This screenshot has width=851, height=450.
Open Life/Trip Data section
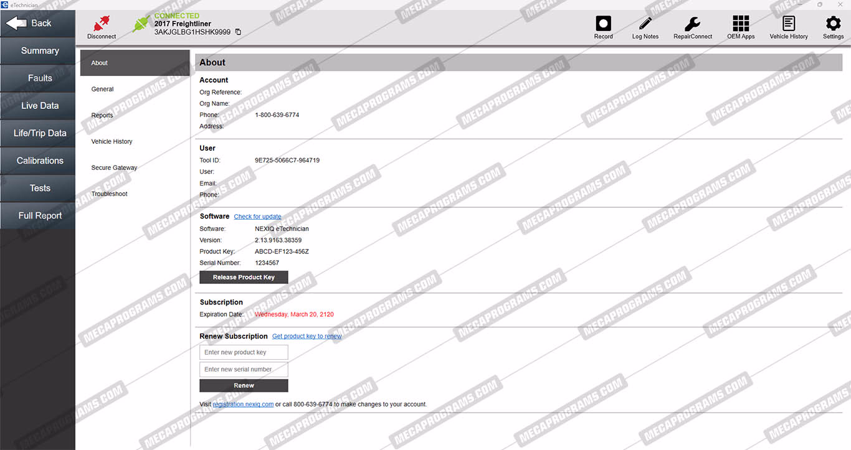37,133
